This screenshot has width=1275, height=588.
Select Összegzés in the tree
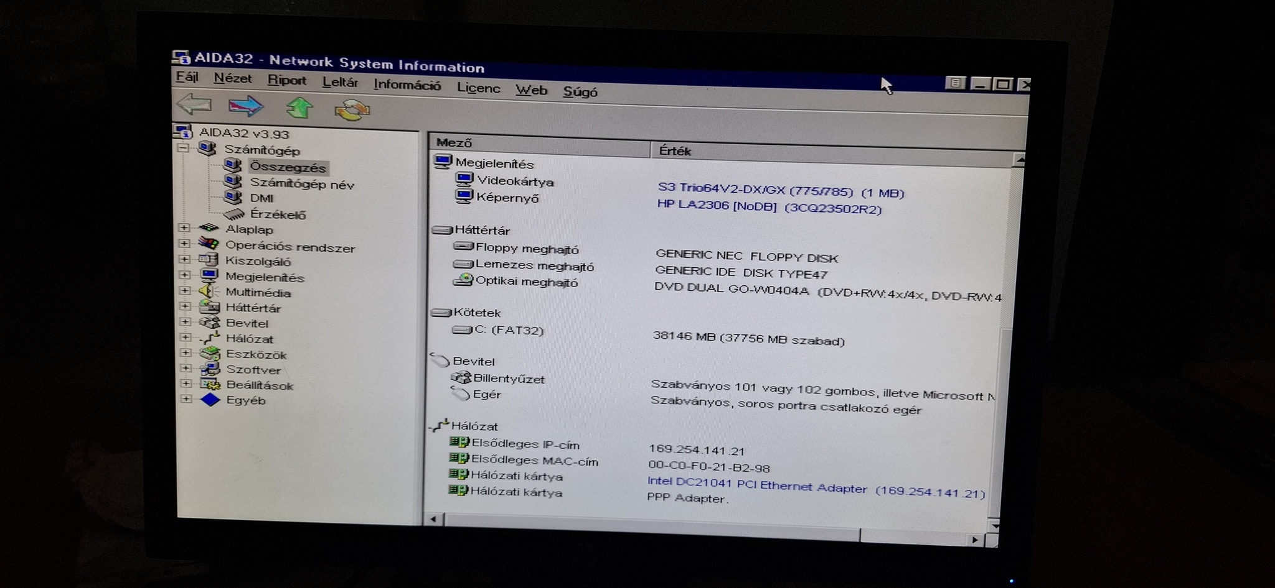288,167
